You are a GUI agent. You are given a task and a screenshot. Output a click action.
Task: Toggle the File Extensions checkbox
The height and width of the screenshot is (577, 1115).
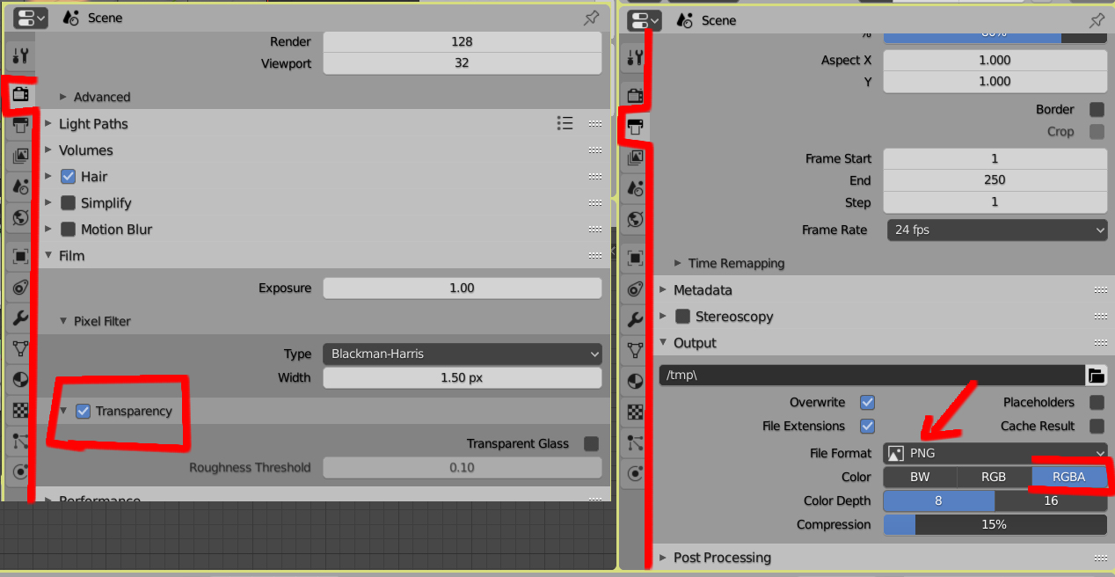click(x=867, y=426)
